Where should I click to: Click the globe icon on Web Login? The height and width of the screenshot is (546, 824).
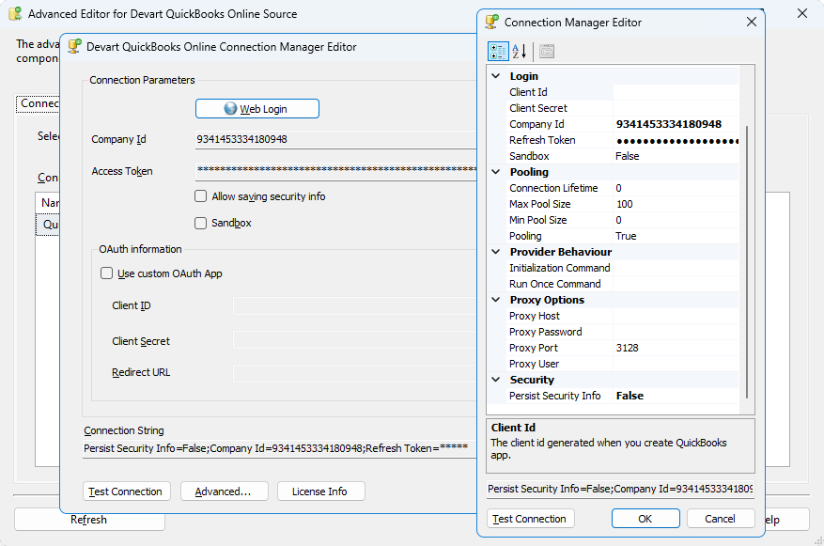click(230, 109)
